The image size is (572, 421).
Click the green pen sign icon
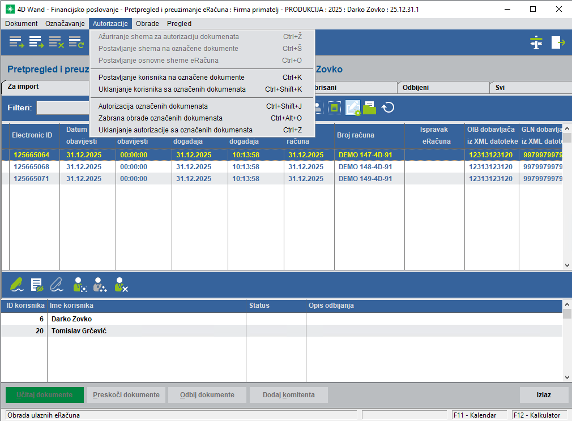pos(16,284)
